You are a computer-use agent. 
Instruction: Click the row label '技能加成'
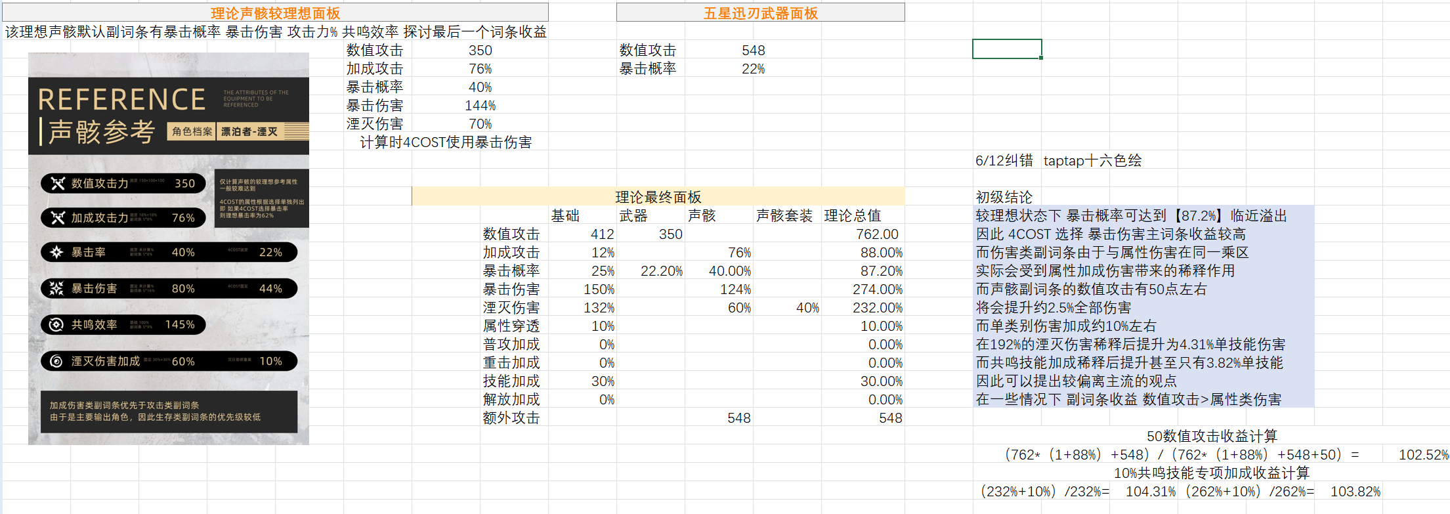tap(511, 381)
